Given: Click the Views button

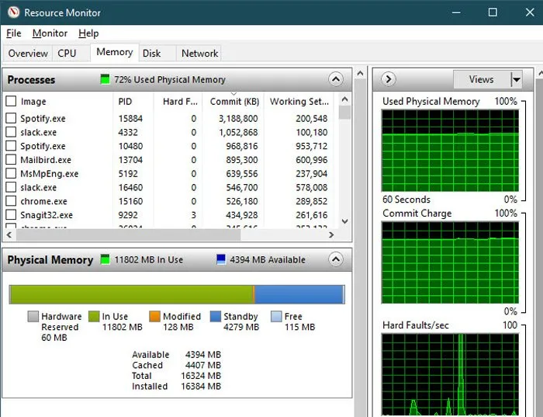Looking at the screenshot, I should (481, 79).
